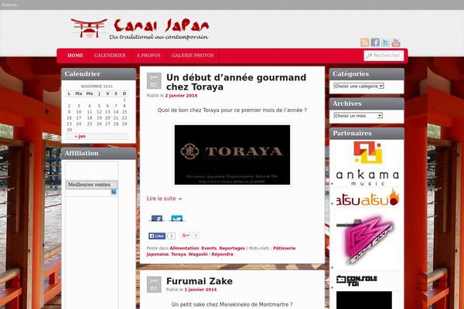
Task: Open the Wagashi tag link
Action: point(198,254)
